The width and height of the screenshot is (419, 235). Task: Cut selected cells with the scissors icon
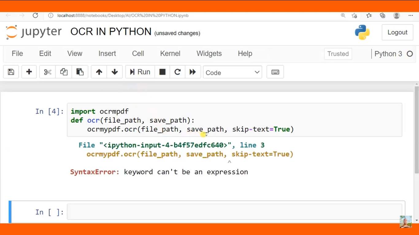(x=48, y=72)
